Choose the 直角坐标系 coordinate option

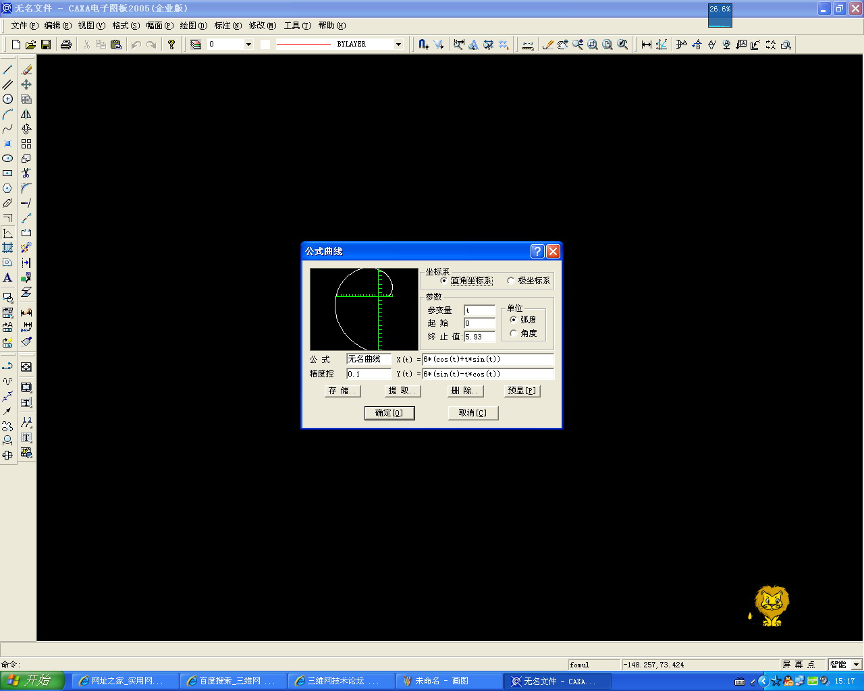click(x=466, y=281)
